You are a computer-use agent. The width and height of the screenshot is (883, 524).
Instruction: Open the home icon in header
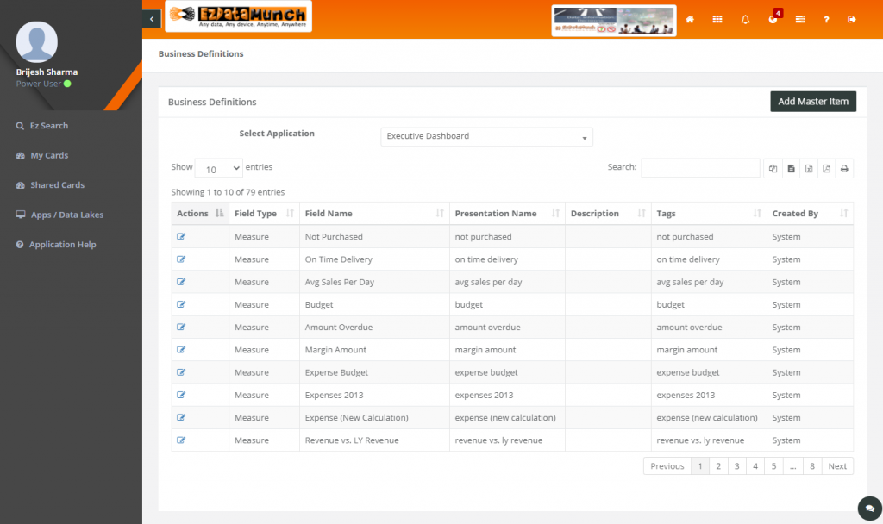tap(690, 20)
